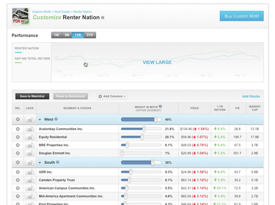The height and width of the screenshot is (205, 275).
Task: Open Real Estate breadcrumb link
Action: point(62,12)
